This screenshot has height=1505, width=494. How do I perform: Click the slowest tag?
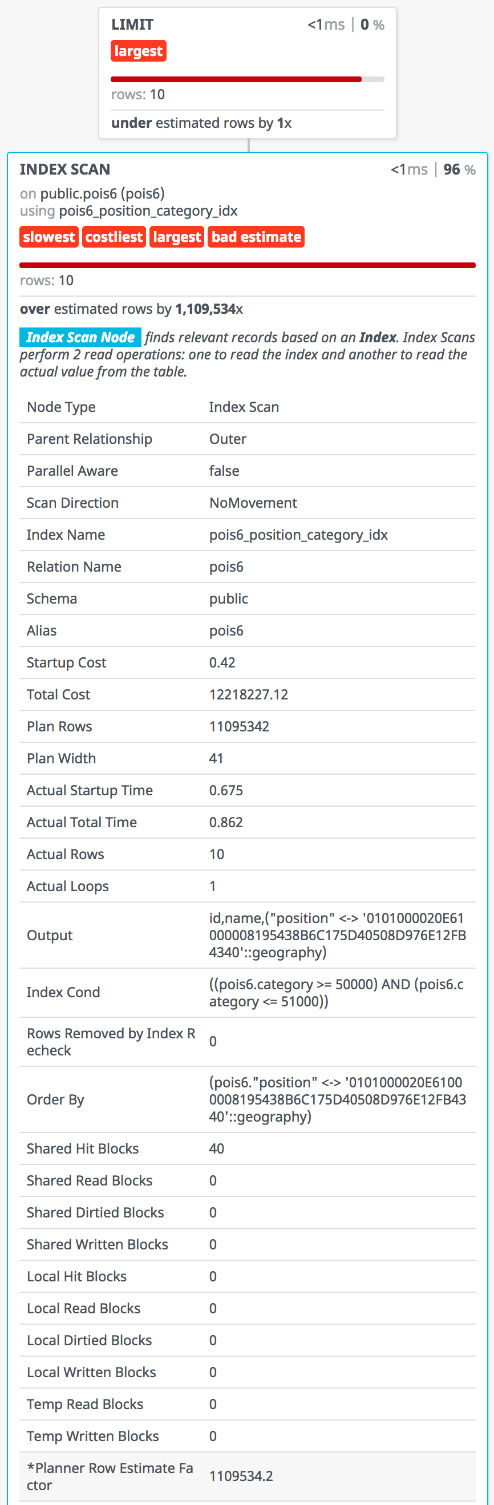pyautogui.click(x=49, y=237)
